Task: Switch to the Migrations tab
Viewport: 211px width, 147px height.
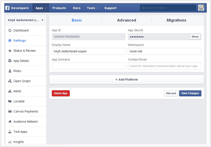Action: tap(176, 20)
